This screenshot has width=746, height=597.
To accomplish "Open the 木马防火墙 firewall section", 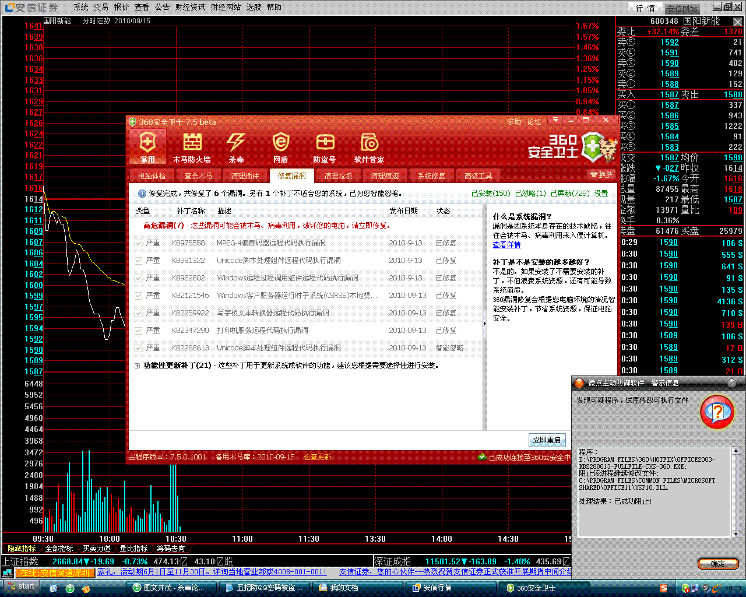I will click(192, 147).
